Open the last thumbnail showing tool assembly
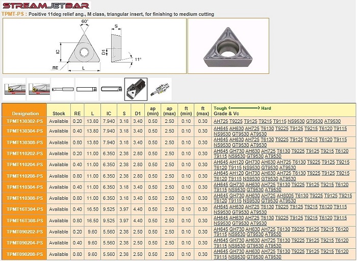357x261 pixels. pyautogui.click(x=161, y=89)
